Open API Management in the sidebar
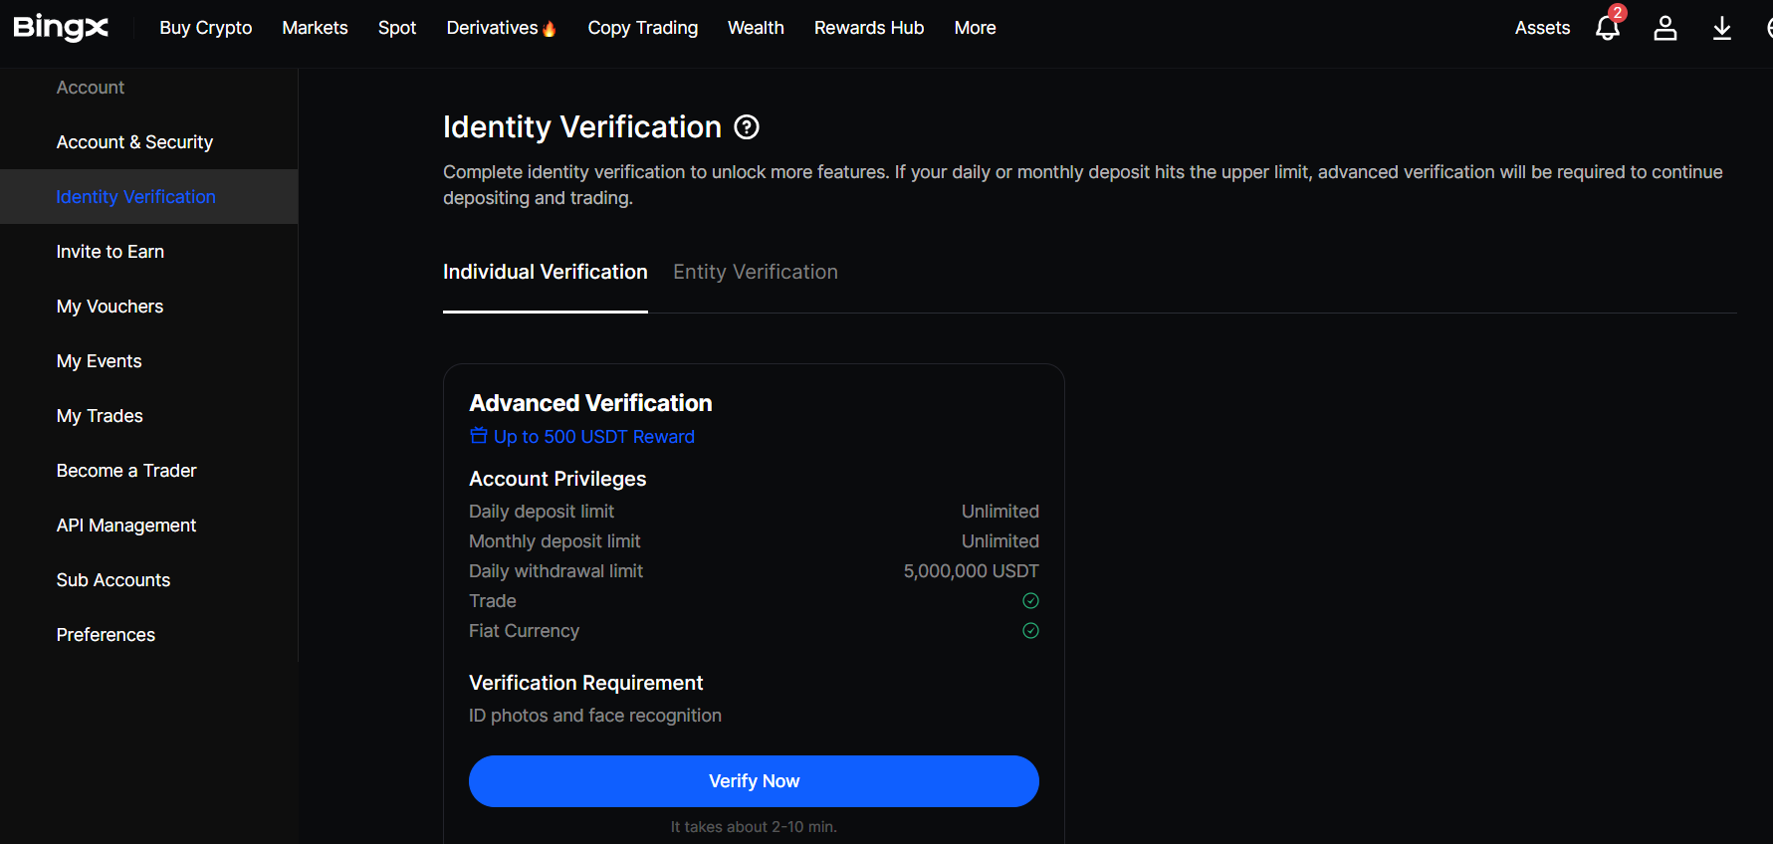The height and width of the screenshot is (844, 1773). pos(149,526)
